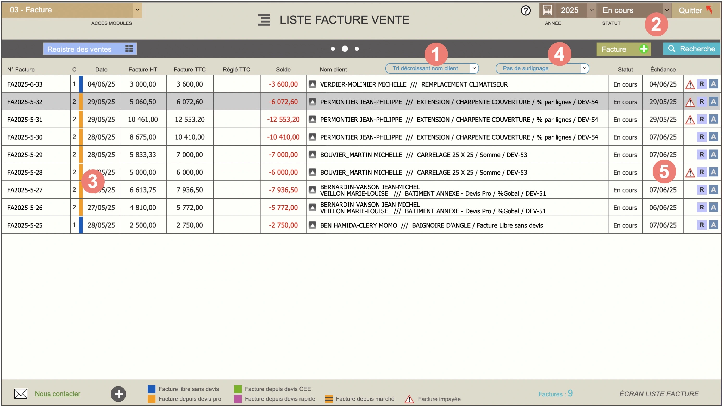Click the circular plus icon at the bottom
This screenshot has width=724, height=407.
click(118, 393)
